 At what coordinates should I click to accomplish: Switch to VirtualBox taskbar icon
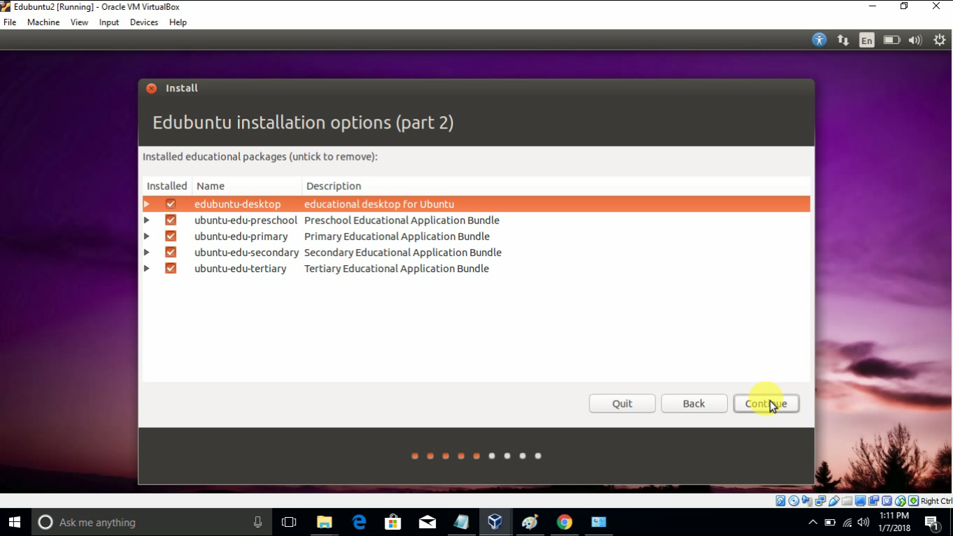(495, 522)
